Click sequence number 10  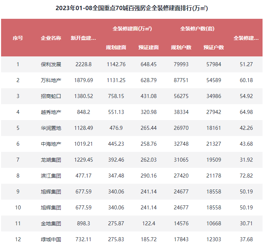point(18,208)
